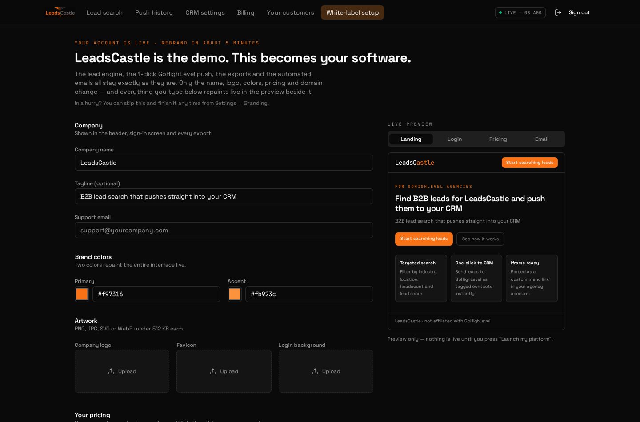
Task: Click the Company section heading
Action: 88,125
